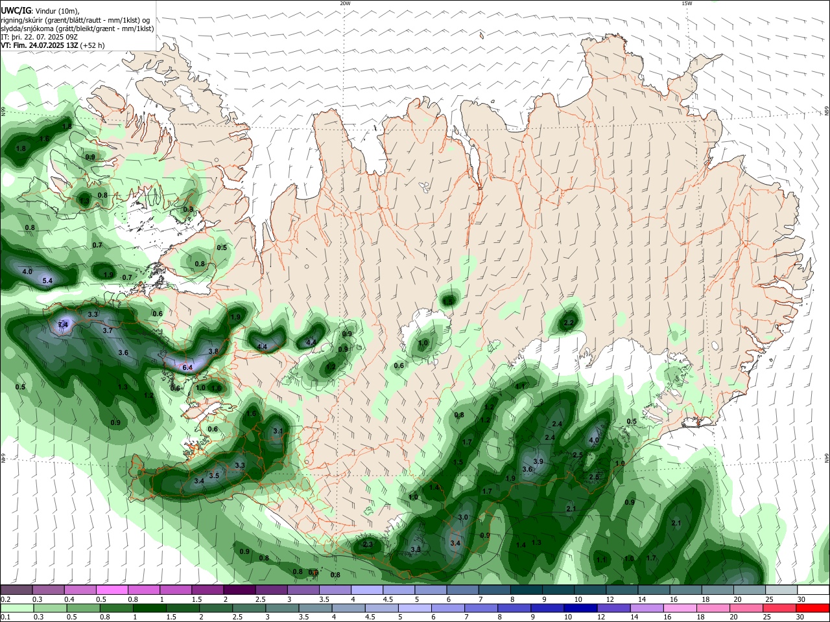The width and height of the screenshot is (830, 622).
Task: Pick the periwinkle 7 swatch in bottom scale
Action: tap(481, 608)
